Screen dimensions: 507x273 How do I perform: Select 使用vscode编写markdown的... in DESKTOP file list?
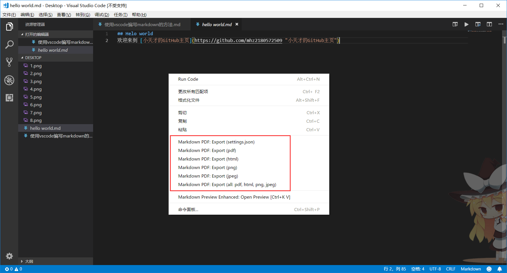pyautogui.click(x=56, y=136)
